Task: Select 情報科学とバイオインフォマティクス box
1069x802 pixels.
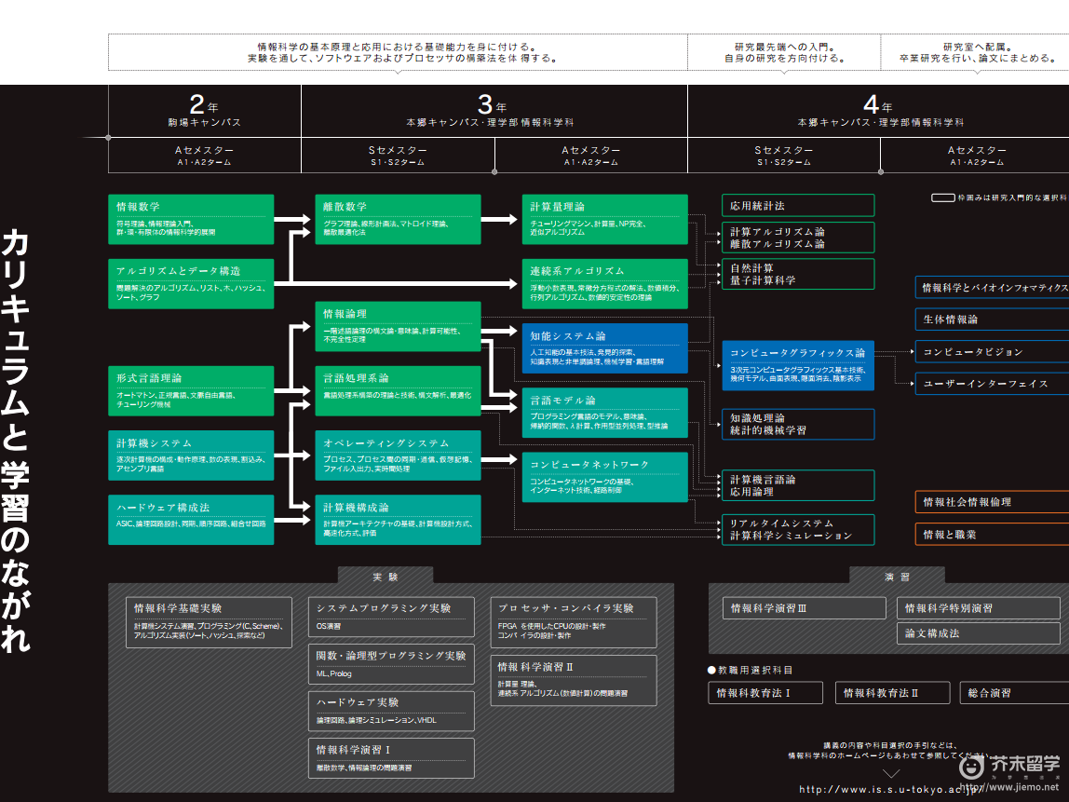Action: [x=992, y=288]
